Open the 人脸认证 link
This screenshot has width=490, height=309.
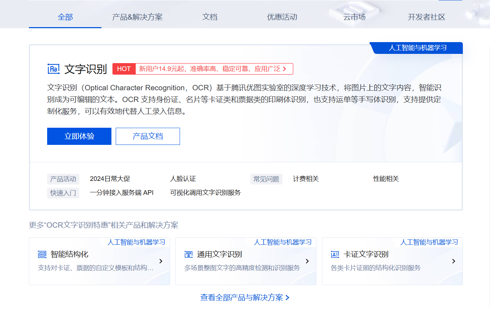[x=183, y=179]
